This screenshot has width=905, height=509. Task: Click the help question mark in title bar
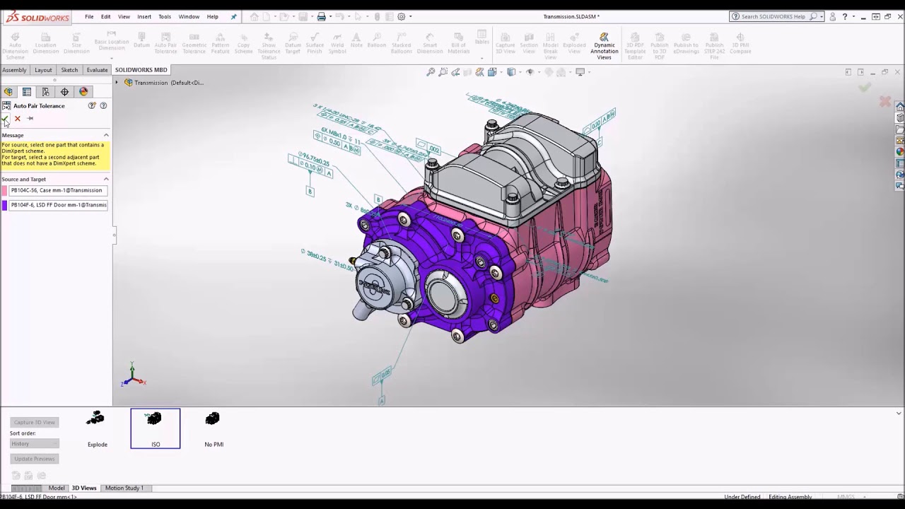click(x=844, y=16)
